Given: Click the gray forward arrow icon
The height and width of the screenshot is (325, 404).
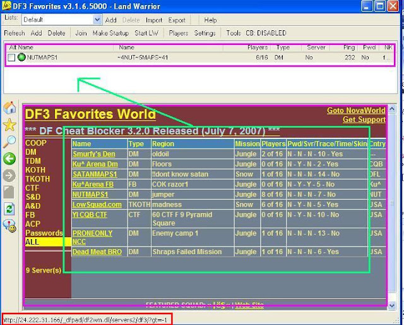Looking at the screenshot, I should [x=9, y=176].
